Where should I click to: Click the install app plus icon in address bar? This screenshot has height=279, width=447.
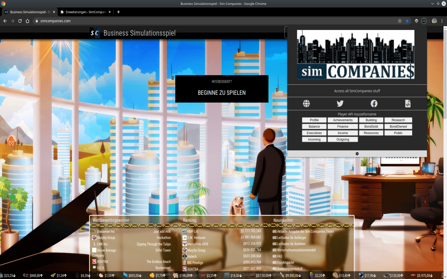point(400,21)
